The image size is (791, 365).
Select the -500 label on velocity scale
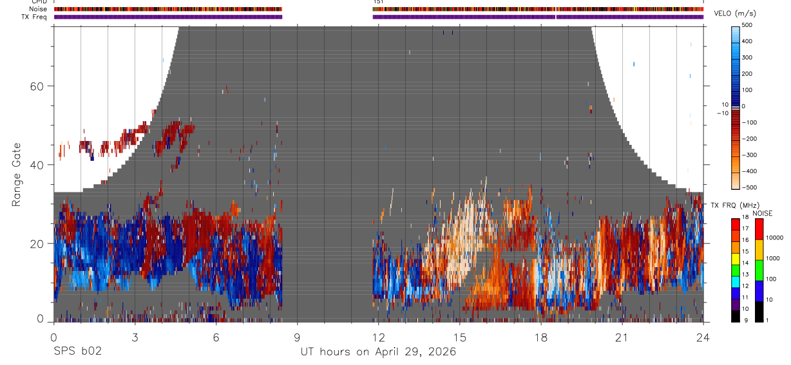point(748,187)
